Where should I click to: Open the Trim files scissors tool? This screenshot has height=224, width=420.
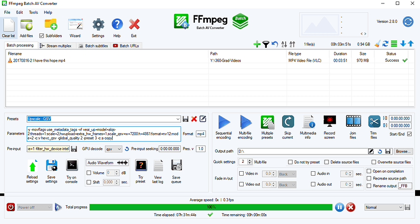[x=374, y=122]
